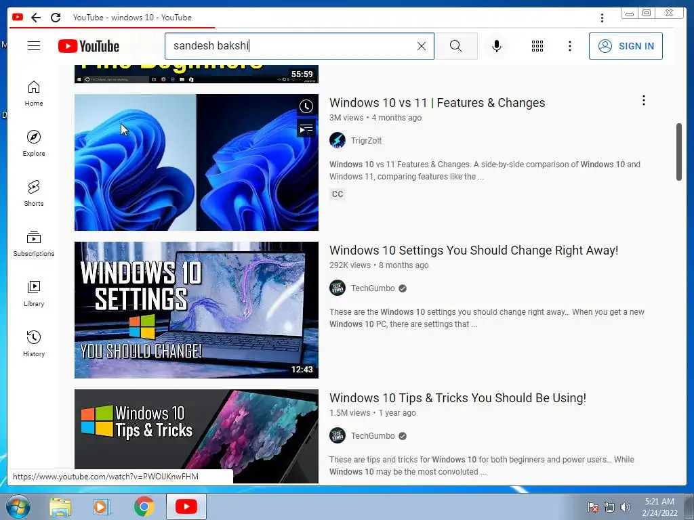The width and height of the screenshot is (694, 520).
Task: Open Windows 10 vs 11 video thumbnail
Action: [x=196, y=162]
